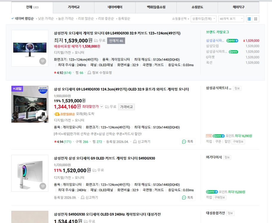Switch to 해외직구 tab
The image size is (272, 223).
click(239, 7)
